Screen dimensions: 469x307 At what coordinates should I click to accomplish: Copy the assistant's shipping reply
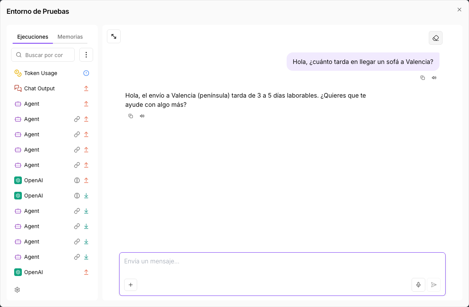pyautogui.click(x=131, y=116)
